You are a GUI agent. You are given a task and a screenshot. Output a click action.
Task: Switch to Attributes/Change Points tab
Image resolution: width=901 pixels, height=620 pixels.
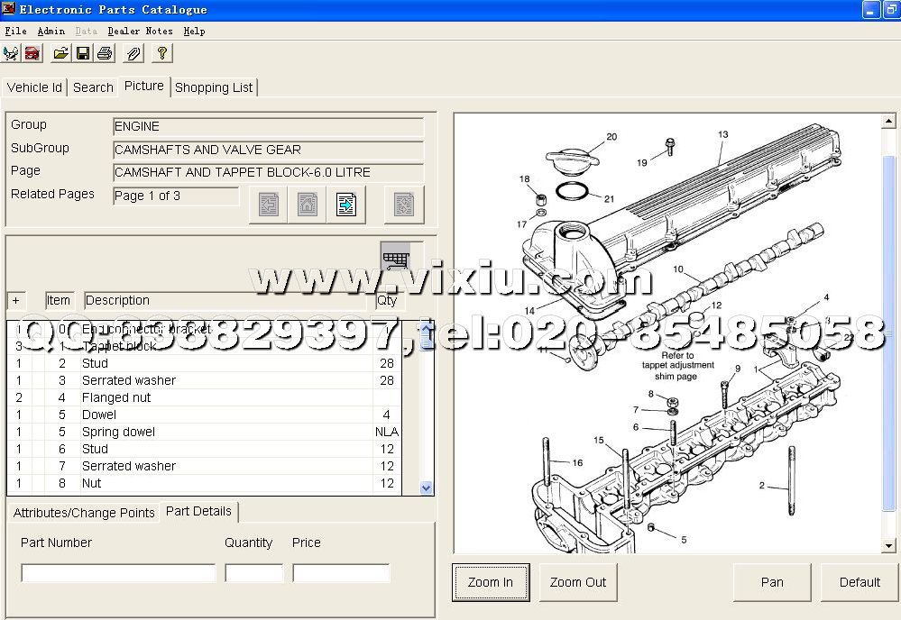tap(84, 513)
